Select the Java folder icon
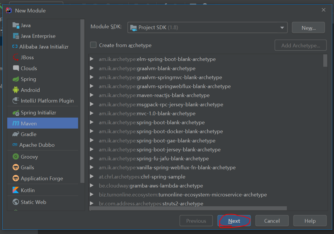334x234 pixels. (16, 25)
